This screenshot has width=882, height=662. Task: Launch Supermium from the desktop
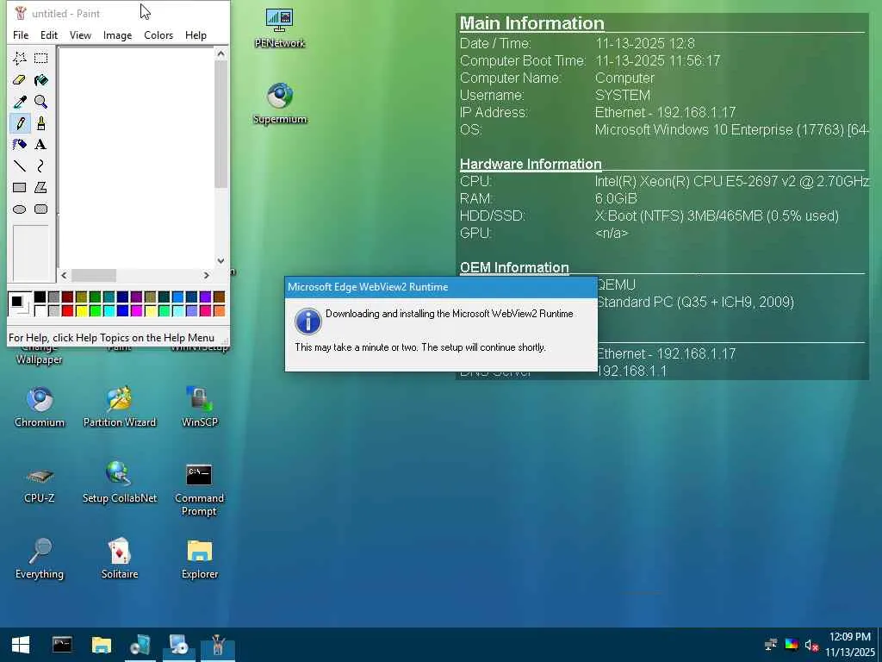tap(280, 103)
